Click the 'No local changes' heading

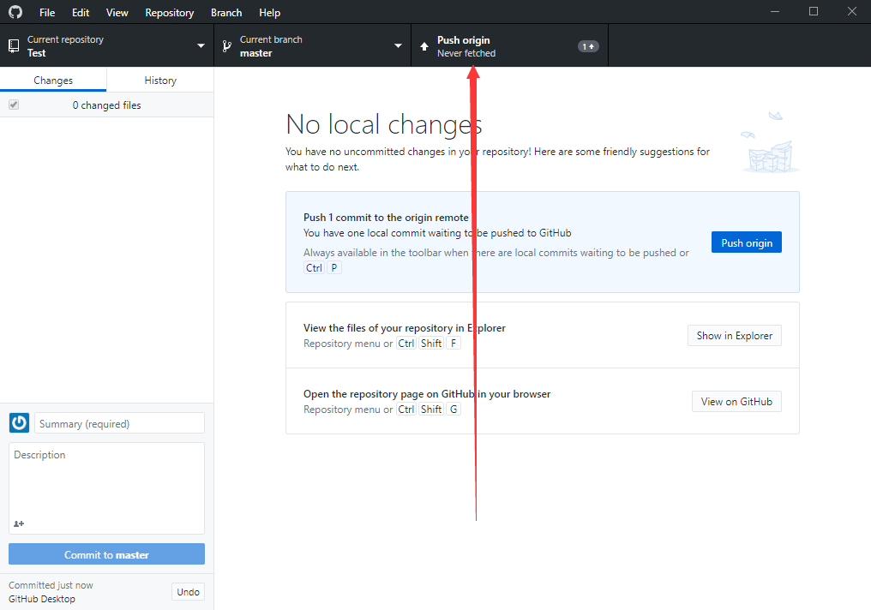[384, 123]
